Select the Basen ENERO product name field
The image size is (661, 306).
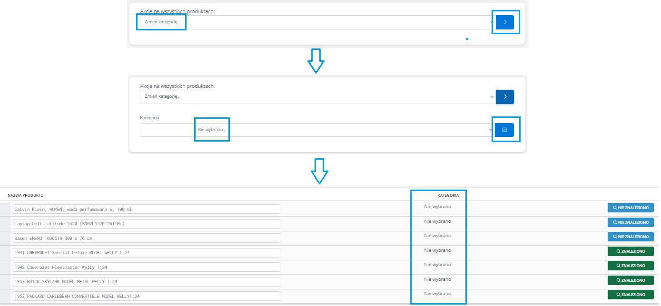pyautogui.click(x=147, y=238)
